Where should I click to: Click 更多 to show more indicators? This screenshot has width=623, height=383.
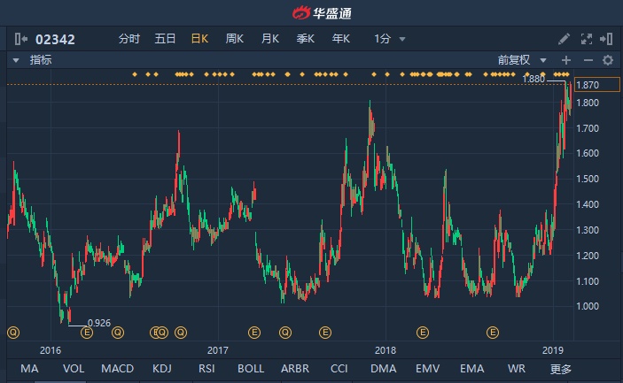561,369
